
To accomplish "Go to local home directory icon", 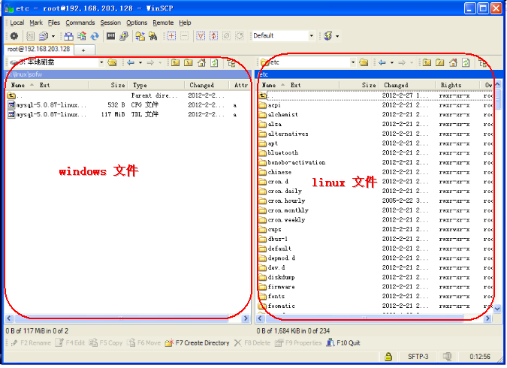I will pos(201,62).
